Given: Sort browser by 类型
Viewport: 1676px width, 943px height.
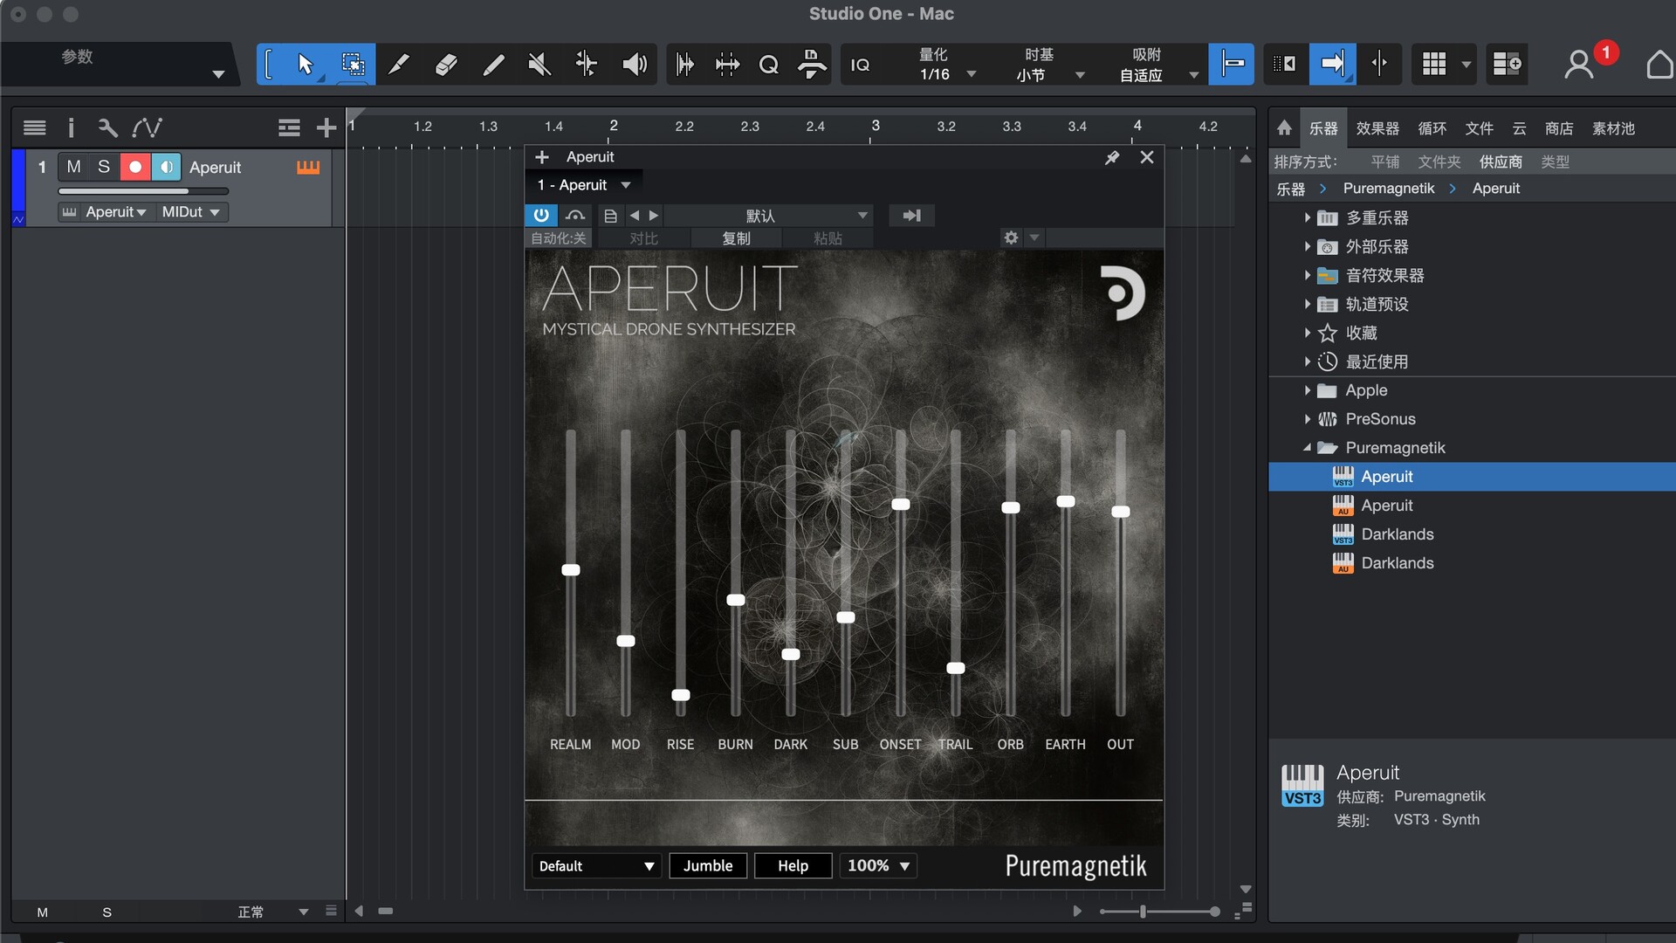Looking at the screenshot, I should (1555, 162).
